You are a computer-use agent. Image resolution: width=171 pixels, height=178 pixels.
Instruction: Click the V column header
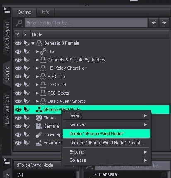click(x=18, y=34)
